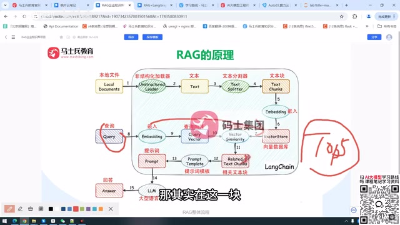Image resolution: width=400 pixels, height=225 pixels.
Task: Pick the dark blue color swatch
Action: click(63, 209)
